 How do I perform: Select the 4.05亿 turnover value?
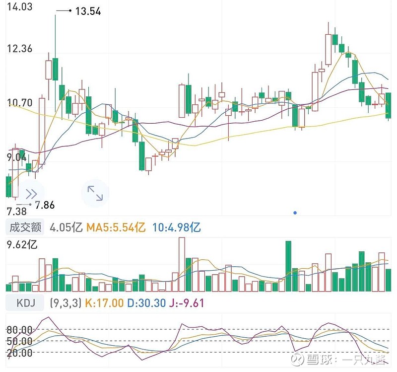click(66, 227)
